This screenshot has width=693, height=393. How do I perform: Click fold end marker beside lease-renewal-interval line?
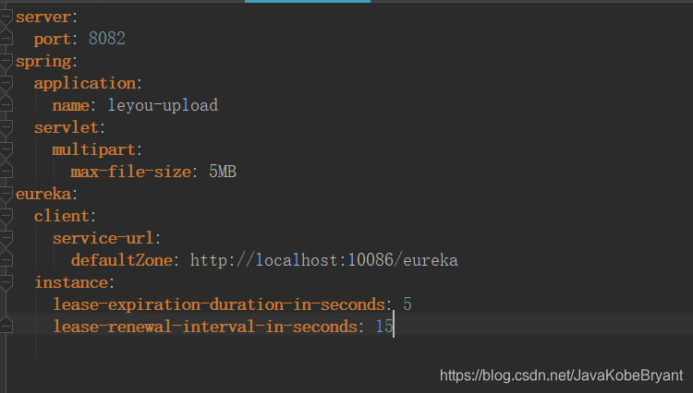click(x=6, y=326)
